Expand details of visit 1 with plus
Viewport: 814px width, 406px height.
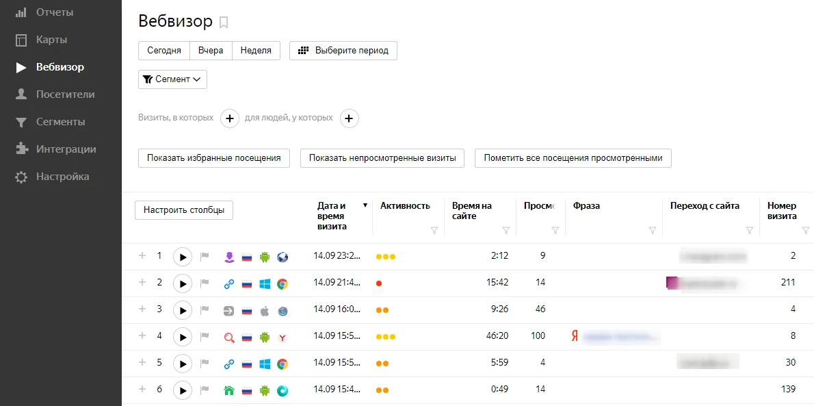[142, 256]
